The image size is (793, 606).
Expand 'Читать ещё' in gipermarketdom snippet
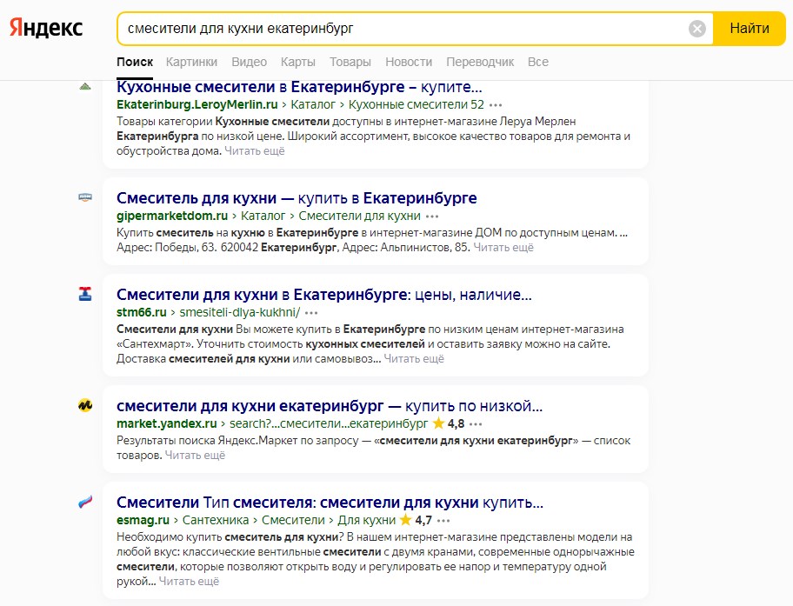tap(503, 248)
